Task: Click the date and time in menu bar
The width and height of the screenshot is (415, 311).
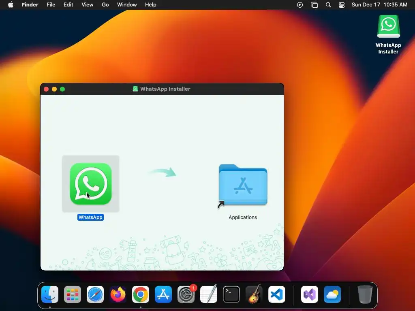Action: pyautogui.click(x=379, y=5)
